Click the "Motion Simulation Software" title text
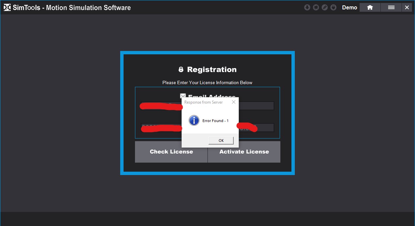The height and width of the screenshot is (226, 415). click(x=88, y=7)
